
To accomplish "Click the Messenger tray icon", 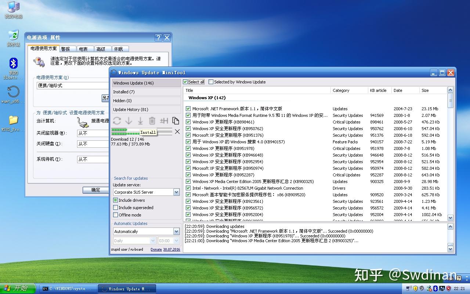I will (429, 288).
